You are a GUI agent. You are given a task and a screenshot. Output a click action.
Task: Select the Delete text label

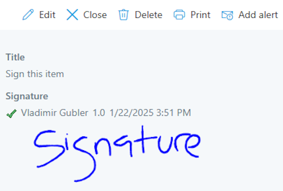tap(149, 15)
